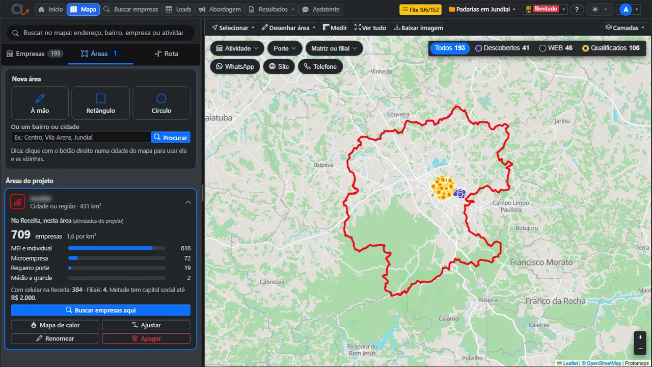Zoom out the map with minus
Viewport: 652px width, 367px height.
(x=640, y=349)
